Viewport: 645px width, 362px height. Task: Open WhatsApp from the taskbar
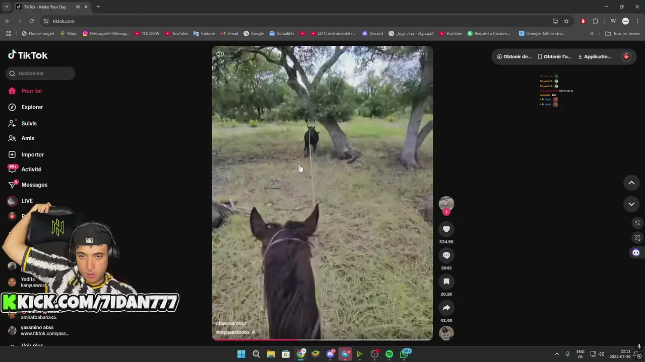coord(405,354)
